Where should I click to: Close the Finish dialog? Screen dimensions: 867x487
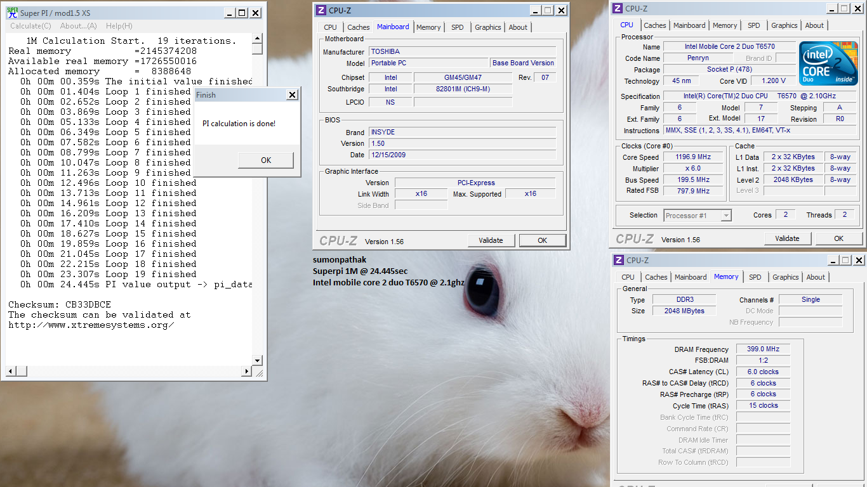[x=292, y=95]
